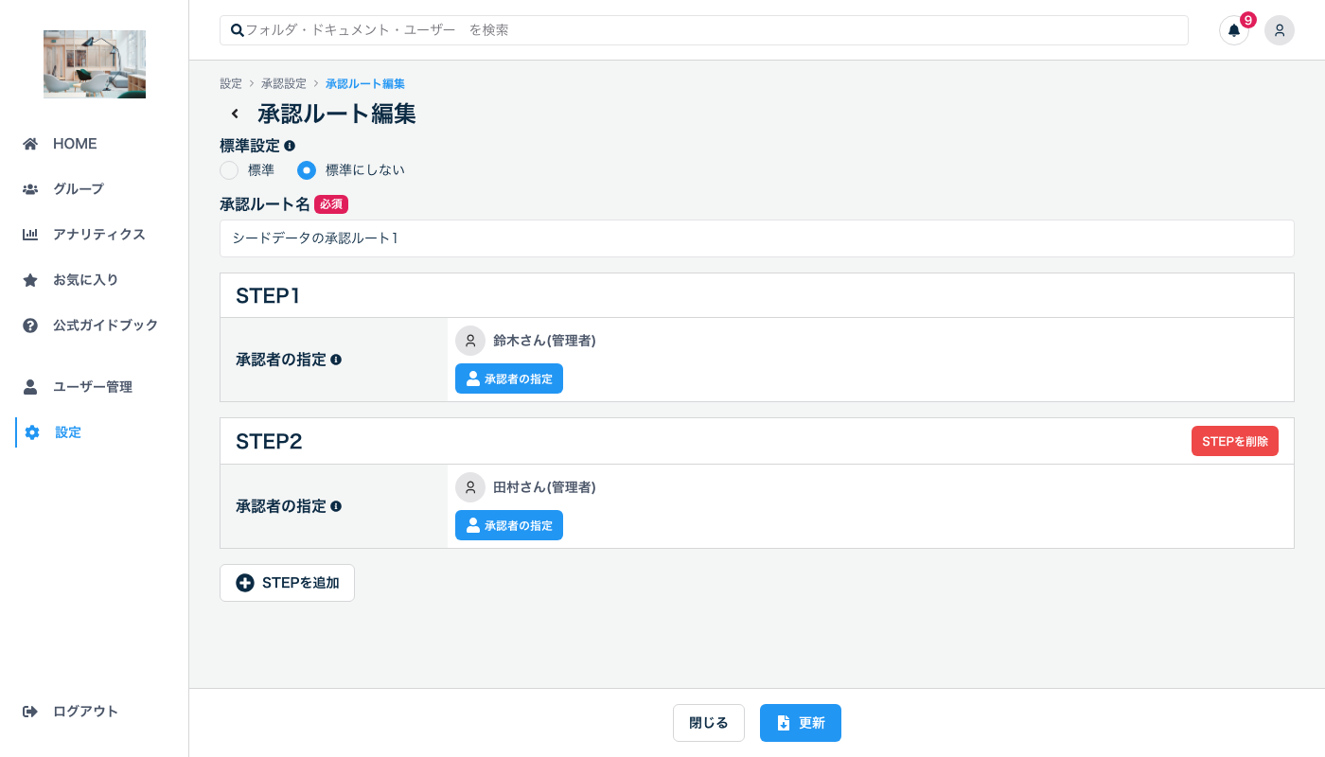1325x757 pixels.
Task: Click the back chevron beside 承認ルート編集
Action: tap(235, 114)
